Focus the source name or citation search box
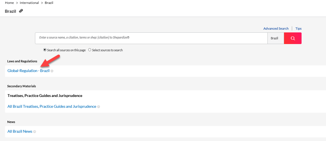Viewport: 326px width, 141px height. click(151, 38)
